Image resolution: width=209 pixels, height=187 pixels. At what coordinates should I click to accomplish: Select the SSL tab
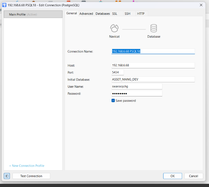pos(115,14)
